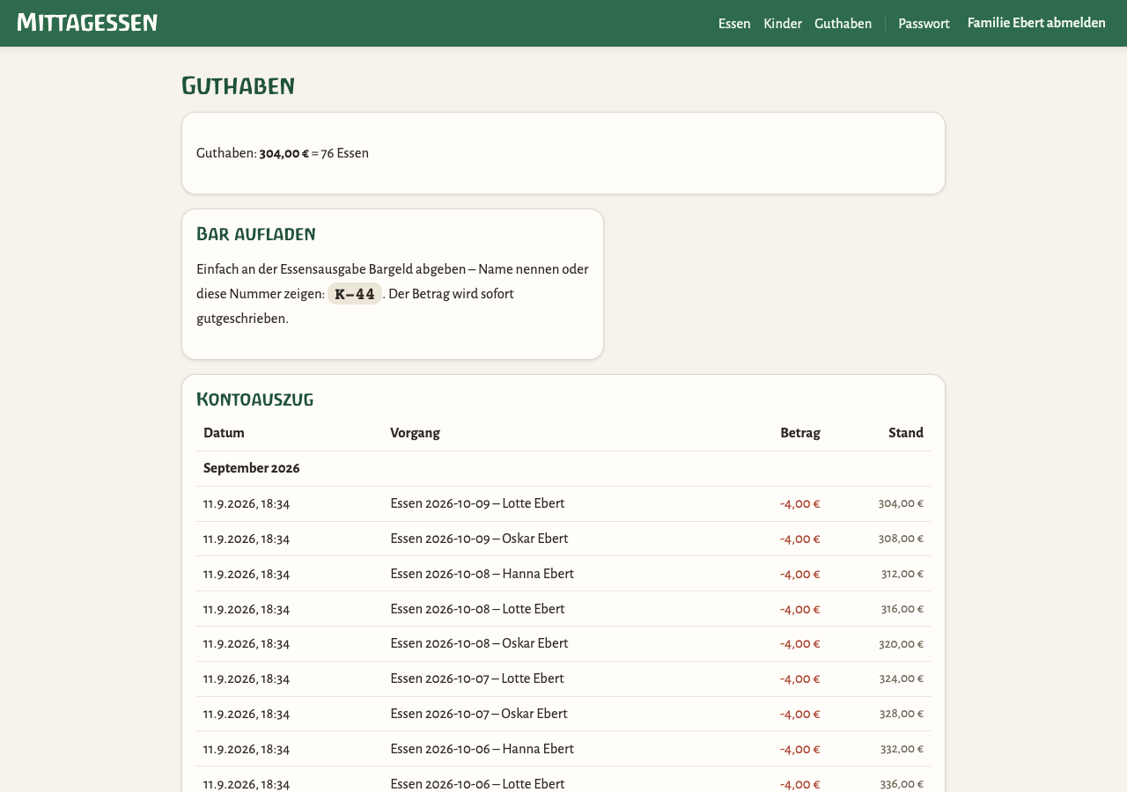Open the Passwort page
This screenshot has width=1127, height=792.
click(924, 24)
